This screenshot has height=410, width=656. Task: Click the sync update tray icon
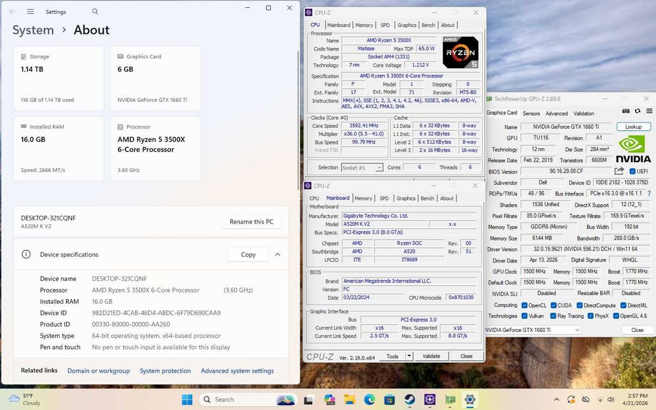pos(571,400)
